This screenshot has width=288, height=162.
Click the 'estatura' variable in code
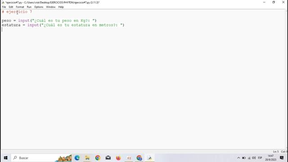11,25
